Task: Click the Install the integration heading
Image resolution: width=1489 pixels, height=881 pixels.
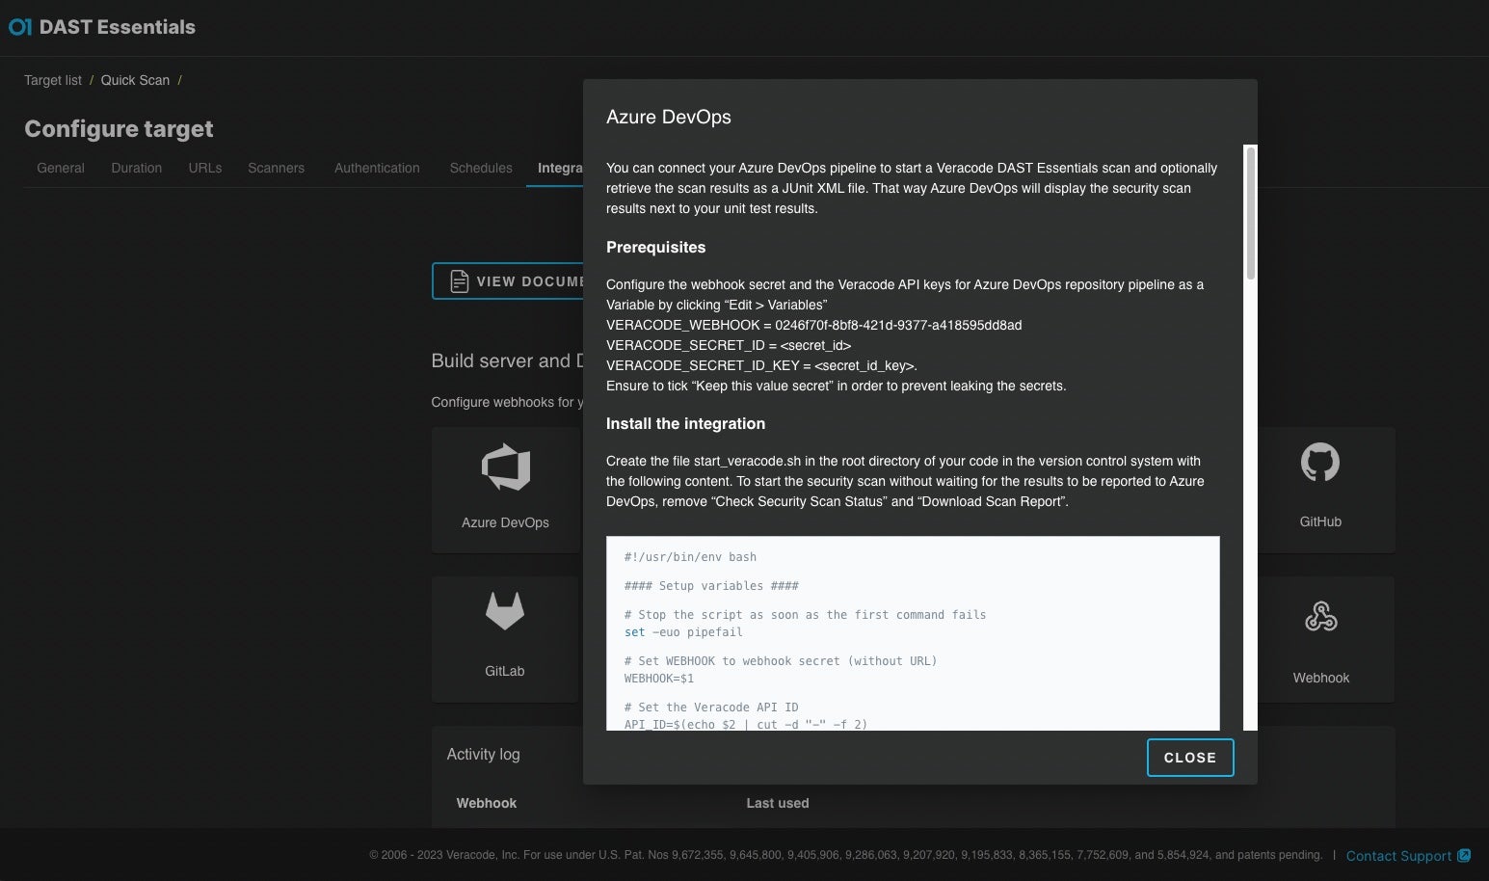Action: point(685,424)
